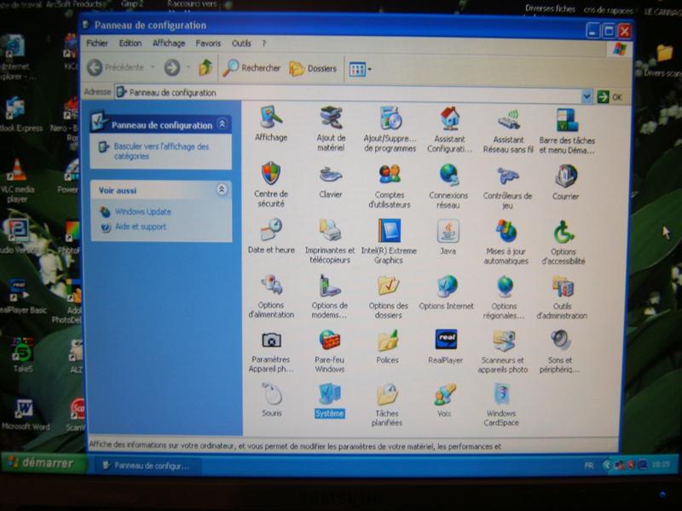Open the Favoris menu
Viewport: 682px width, 511px height.
point(208,43)
